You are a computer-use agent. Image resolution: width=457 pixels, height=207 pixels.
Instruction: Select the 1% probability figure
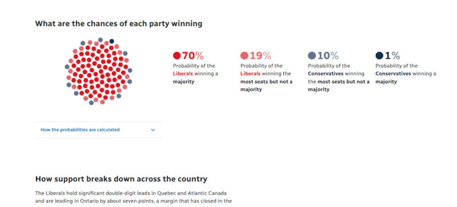(392, 56)
